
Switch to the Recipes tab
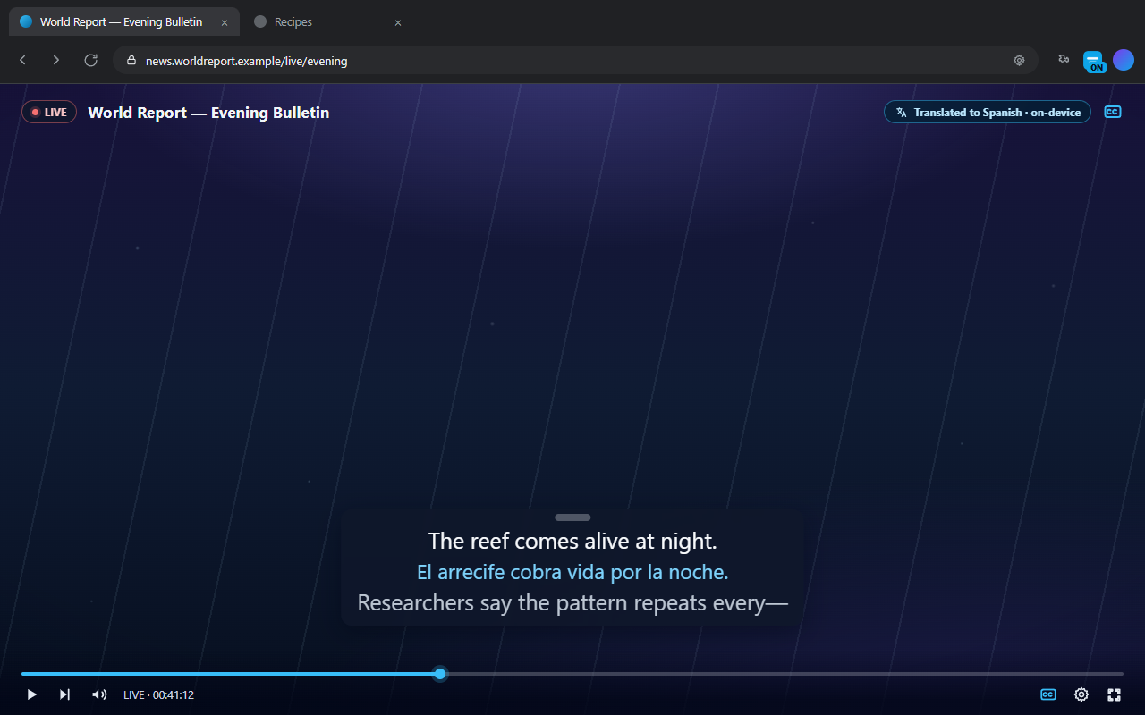point(327,21)
